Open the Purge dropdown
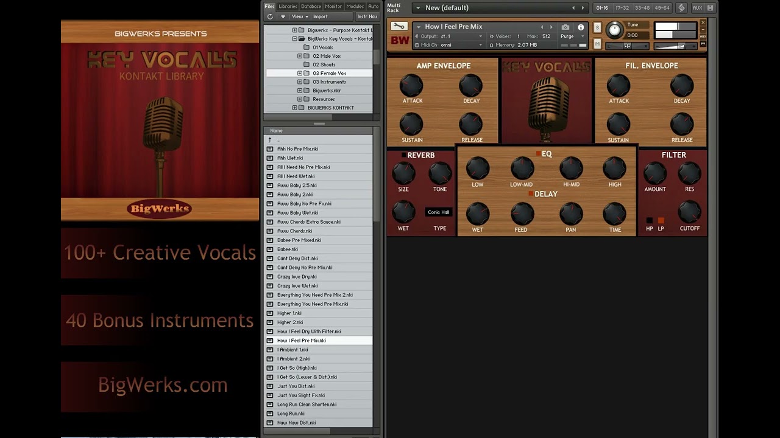The width and height of the screenshot is (780, 438). 572,36
